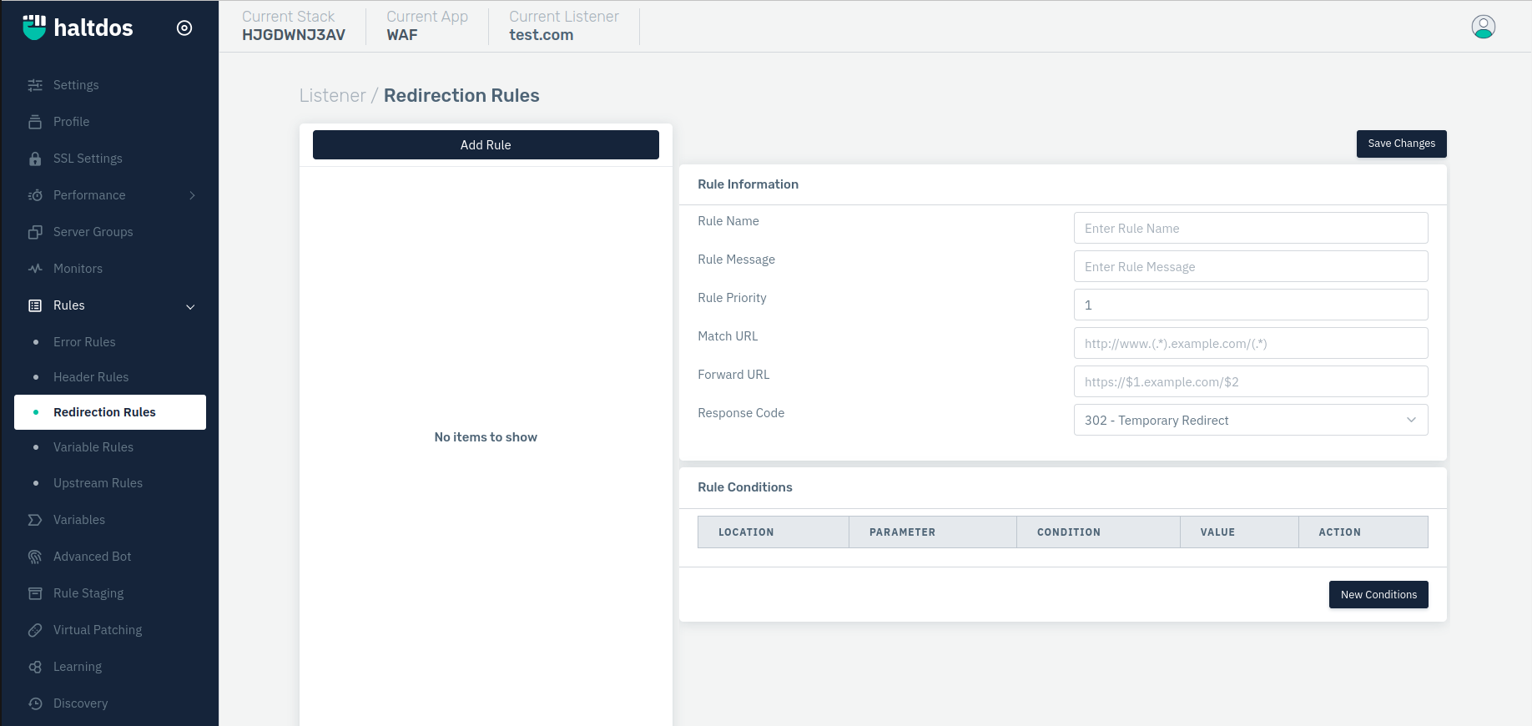Expand the Performance submenu chevron
Viewport: 1532px width, 726px height.
(192, 195)
